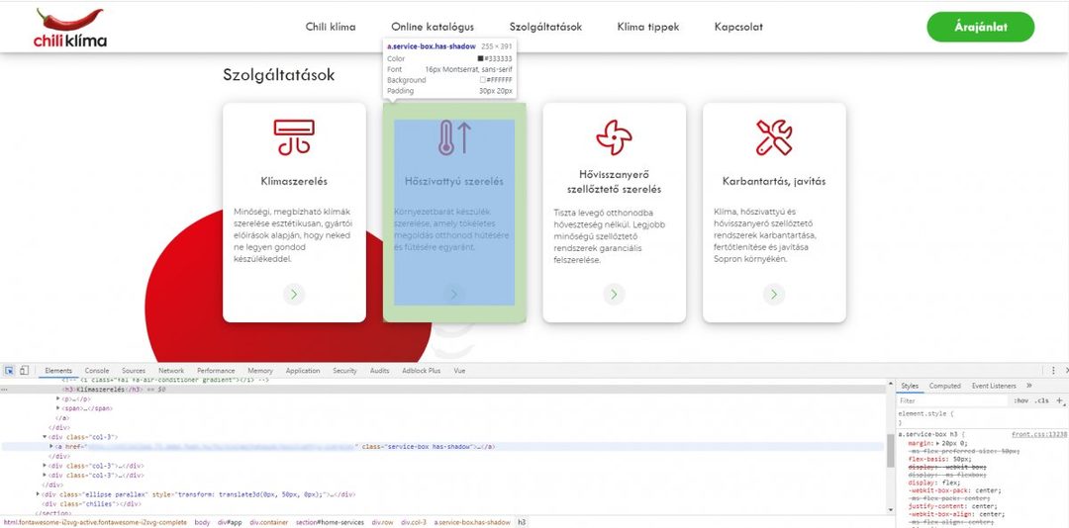Click the Elements panel scrollbar down arrow
Screen dimensions: 1069x528
point(891,509)
